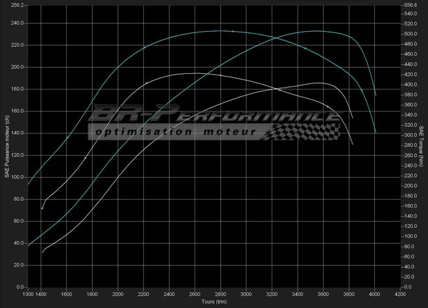Click the 'optimisation moteur' watermark text

click(175, 132)
